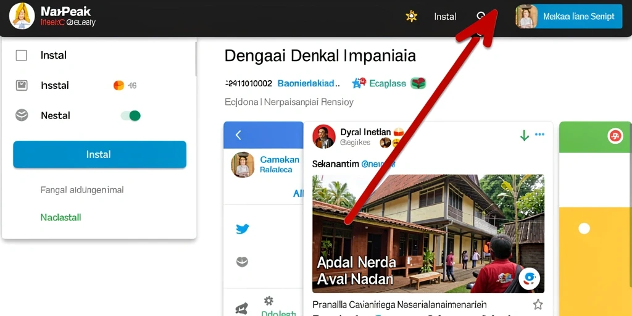Click the -241101002 number text
Image resolution: width=632 pixels, height=316 pixels.
coord(248,83)
